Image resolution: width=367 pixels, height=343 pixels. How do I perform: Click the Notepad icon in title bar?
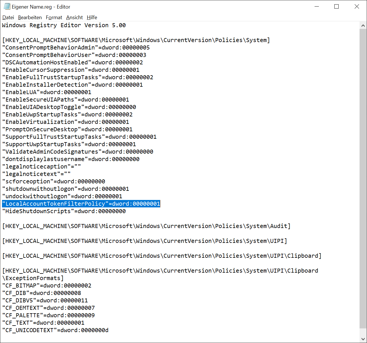tap(7, 6)
